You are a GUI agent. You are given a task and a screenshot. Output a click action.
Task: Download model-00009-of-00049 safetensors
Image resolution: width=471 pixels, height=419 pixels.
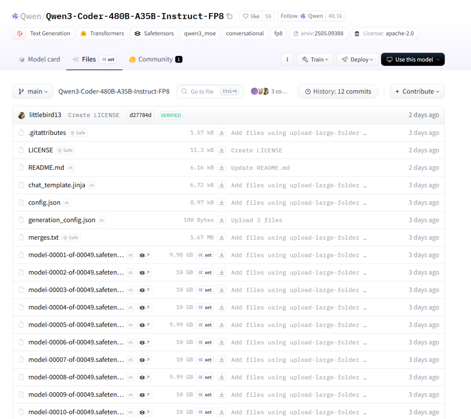click(222, 395)
